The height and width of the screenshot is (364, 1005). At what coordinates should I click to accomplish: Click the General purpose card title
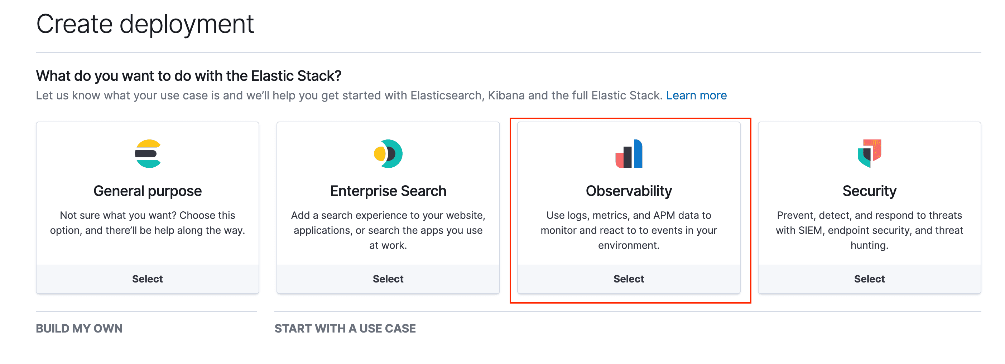pyautogui.click(x=148, y=191)
